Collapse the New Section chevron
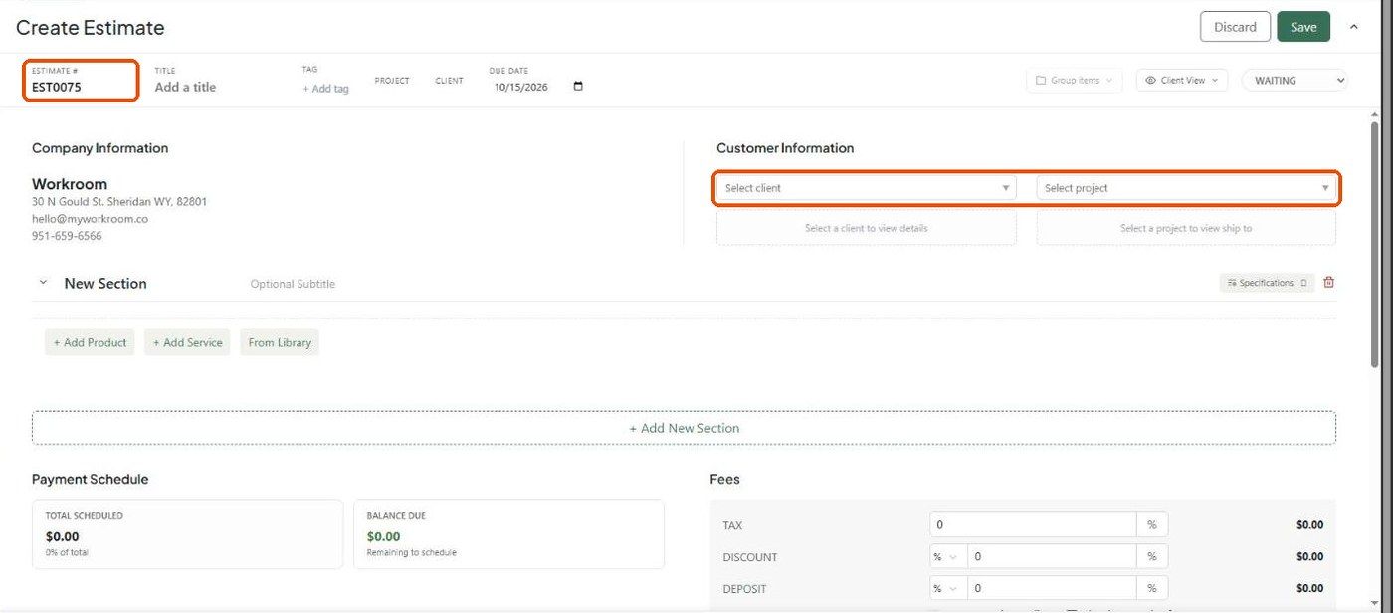The height and width of the screenshot is (613, 1393). [x=43, y=283]
